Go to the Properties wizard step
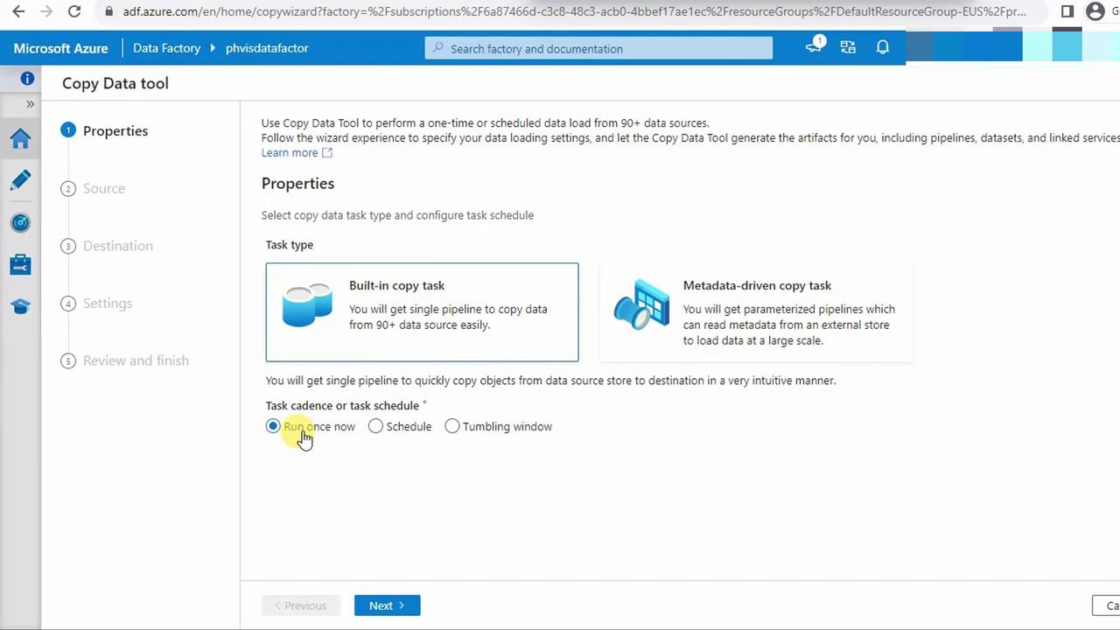 coord(105,131)
